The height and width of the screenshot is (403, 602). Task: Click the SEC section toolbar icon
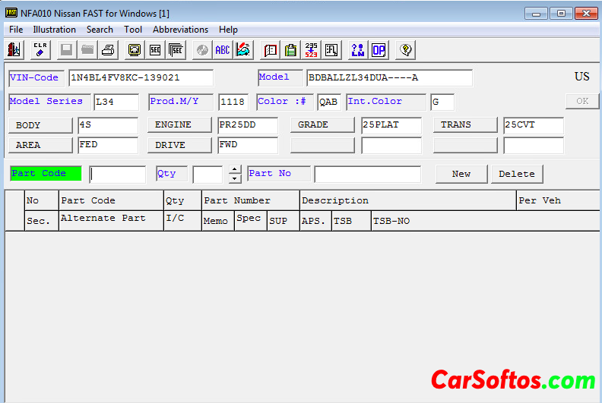(x=155, y=50)
